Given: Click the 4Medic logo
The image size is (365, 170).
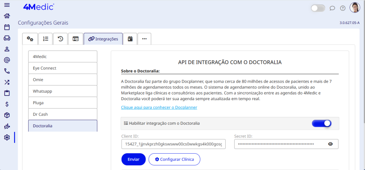Looking at the screenshot, I should pos(38,7).
